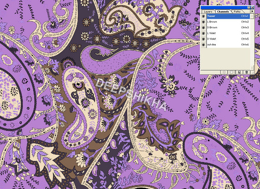Viewport: 260px width, 189px height.
Task: Minimize the Channels palette window
Action: pyautogui.click(x=249, y=7)
